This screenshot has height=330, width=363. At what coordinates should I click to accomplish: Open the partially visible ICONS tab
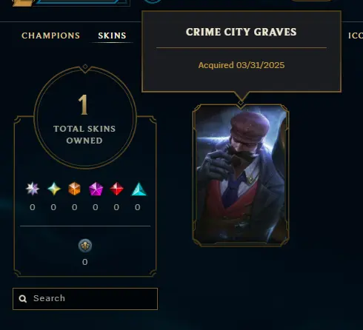[x=356, y=36]
